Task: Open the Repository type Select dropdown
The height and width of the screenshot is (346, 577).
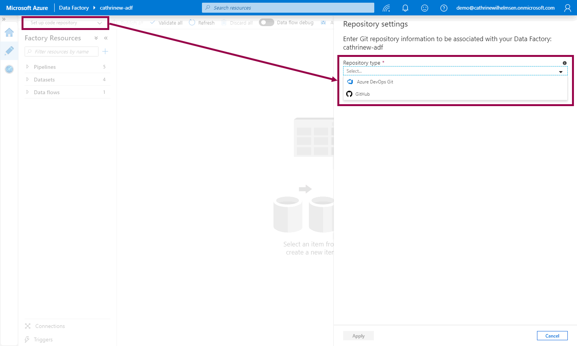Action: (455, 71)
